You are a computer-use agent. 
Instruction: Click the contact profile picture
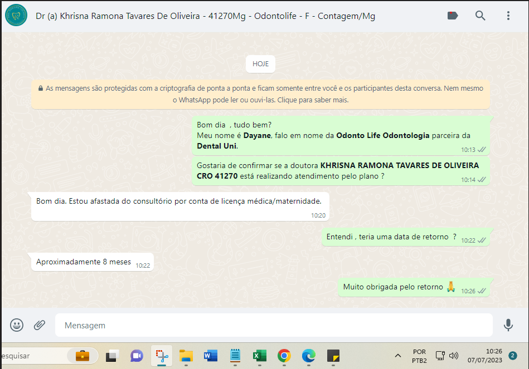click(x=16, y=16)
